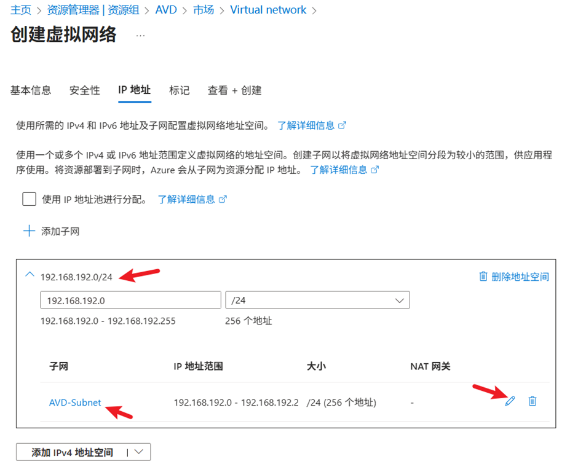Open the AVD-Subnet link

(75, 403)
